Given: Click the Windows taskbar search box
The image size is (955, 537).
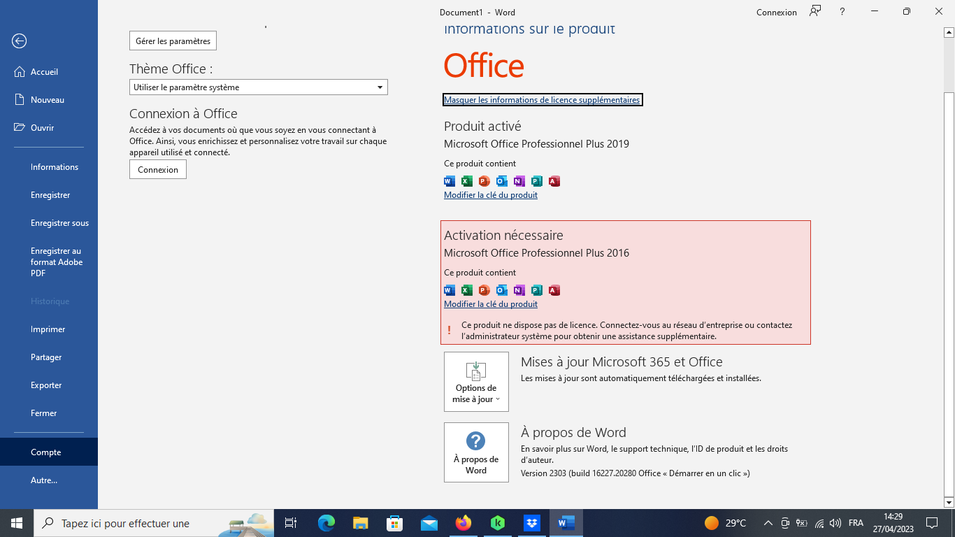Looking at the screenshot, I should [x=154, y=523].
